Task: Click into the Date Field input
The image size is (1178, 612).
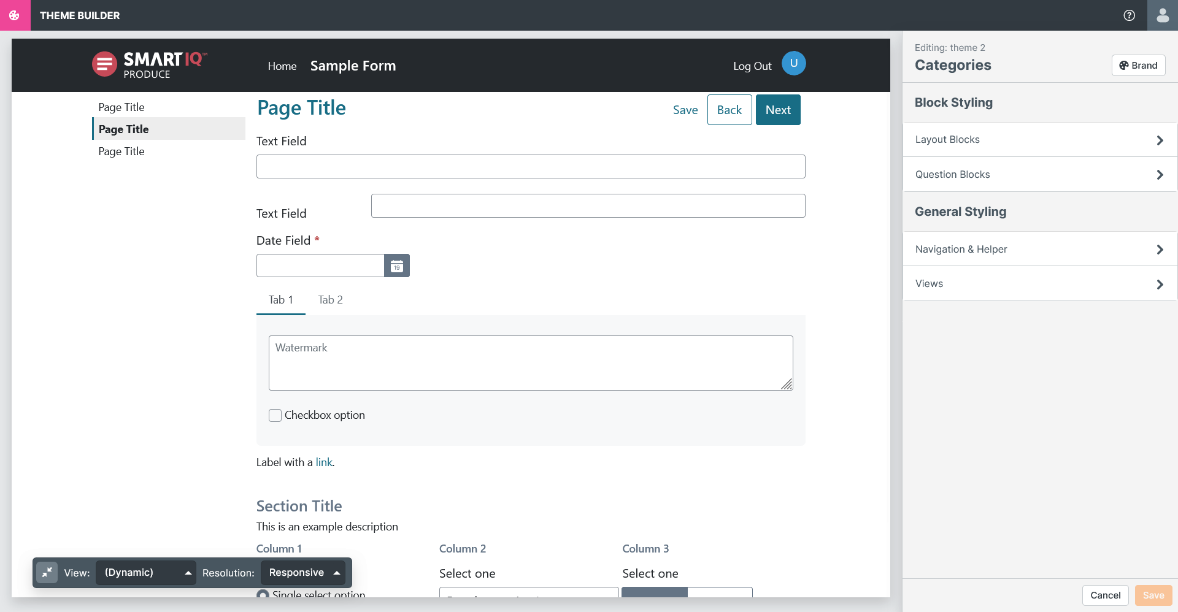Action: [x=320, y=266]
